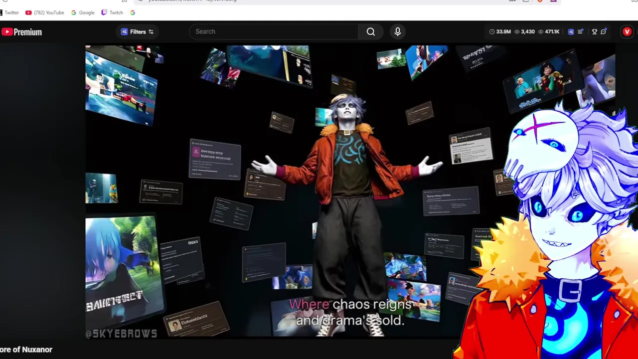Viewport: 638px width, 359px height.
Task: Start voice search with microphone icon
Action: coord(398,31)
